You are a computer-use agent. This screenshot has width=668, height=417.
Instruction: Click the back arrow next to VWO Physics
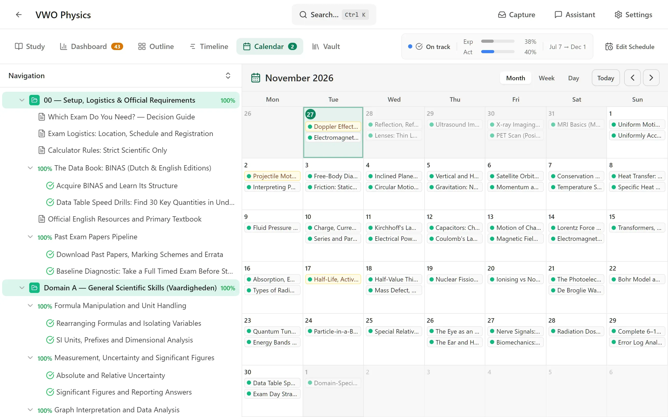19,15
